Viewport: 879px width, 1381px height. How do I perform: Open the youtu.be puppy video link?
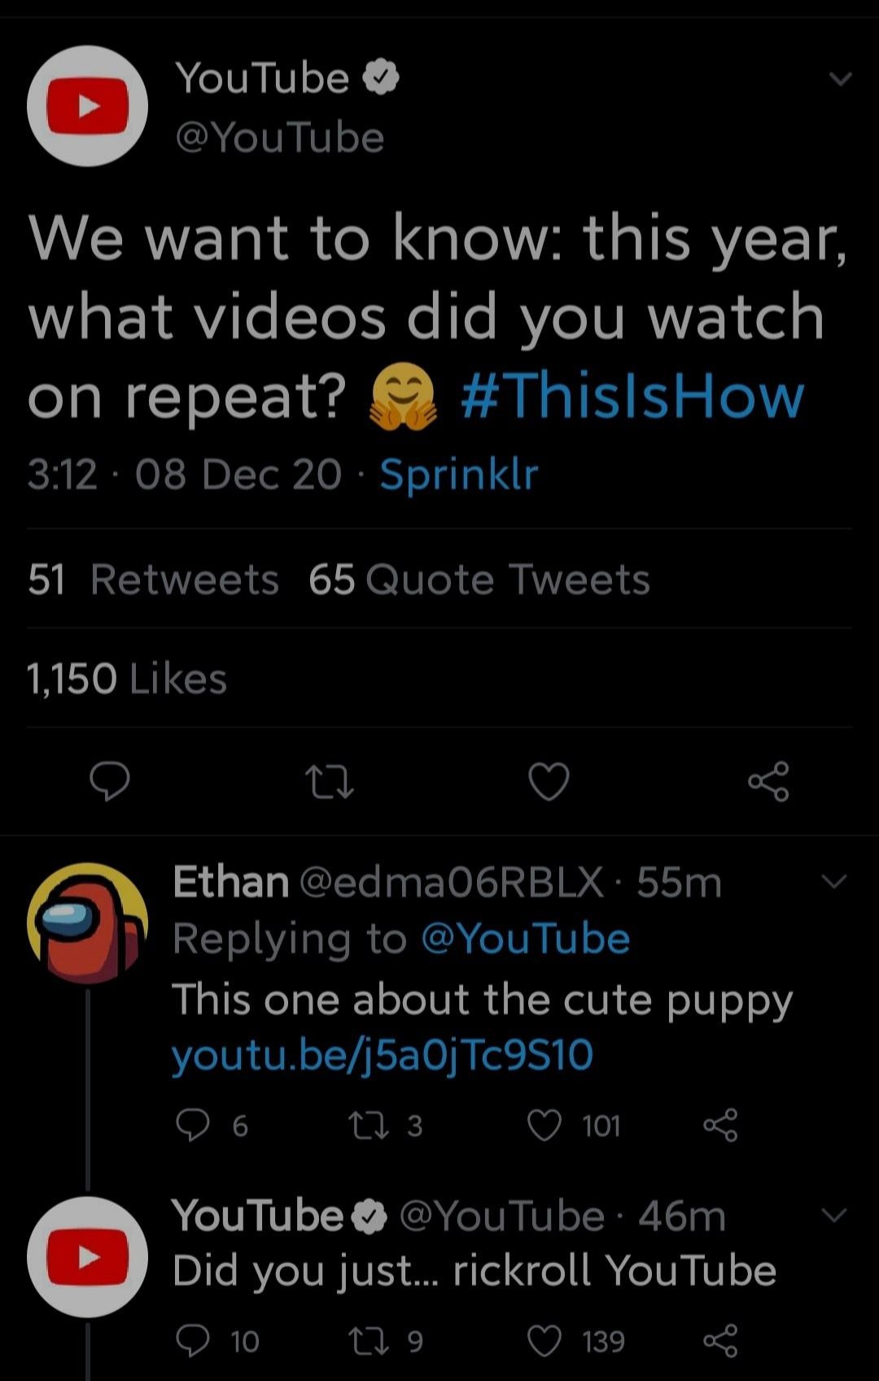[x=383, y=1055]
